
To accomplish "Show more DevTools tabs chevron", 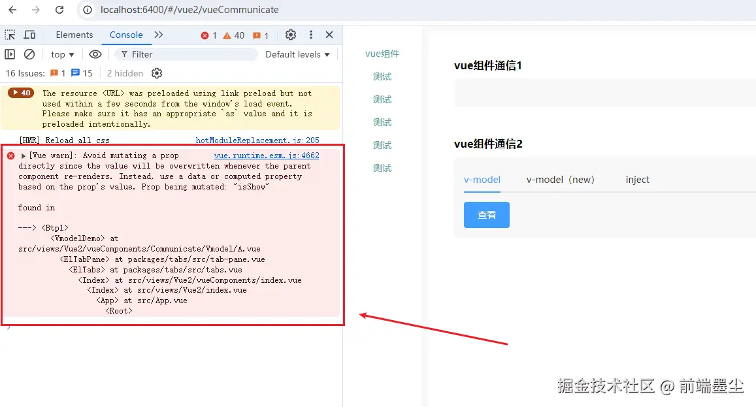I will point(159,35).
